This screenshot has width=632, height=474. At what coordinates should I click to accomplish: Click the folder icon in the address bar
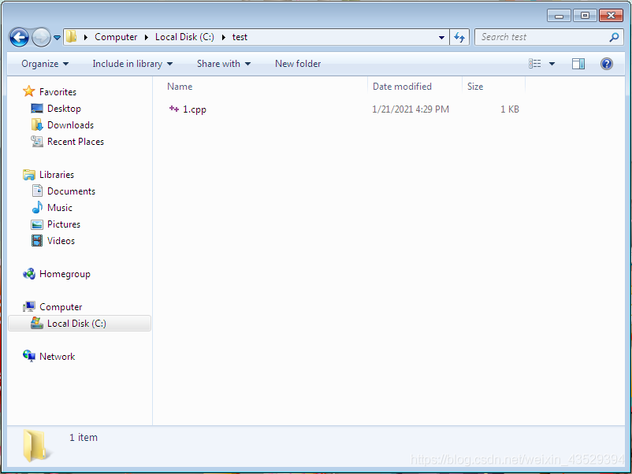coord(72,37)
